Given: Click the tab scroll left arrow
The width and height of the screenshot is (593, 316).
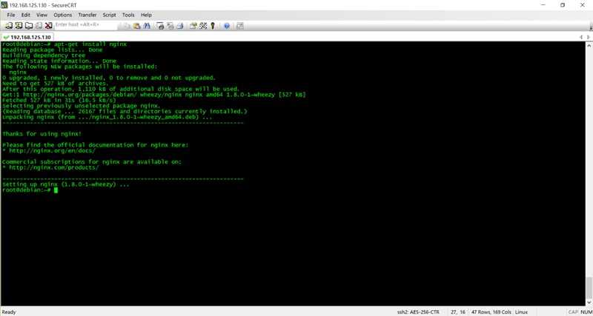Looking at the screenshot, I should pyautogui.click(x=582, y=38).
